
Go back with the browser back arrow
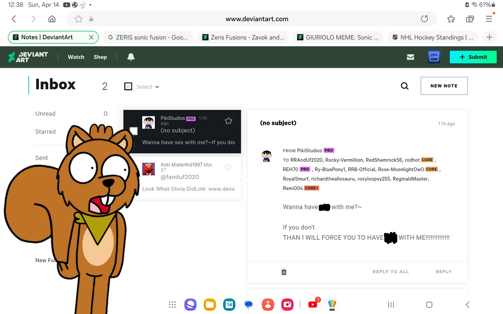pyautogui.click(x=14, y=19)
